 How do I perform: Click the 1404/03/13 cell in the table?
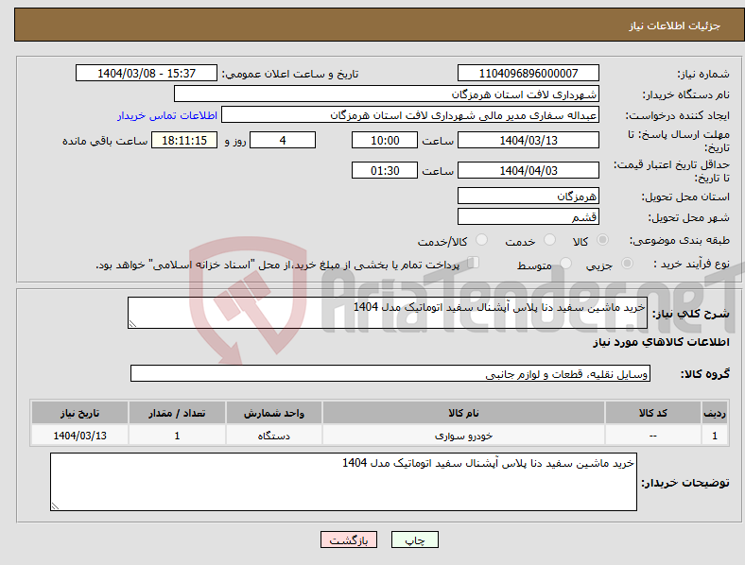click(x=79, y=435)
